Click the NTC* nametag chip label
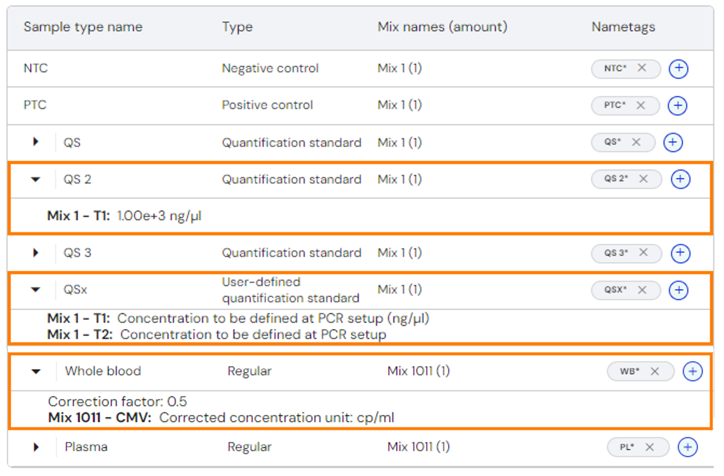The width and height of the screenshot is (724, 476). tap(615, 68)
